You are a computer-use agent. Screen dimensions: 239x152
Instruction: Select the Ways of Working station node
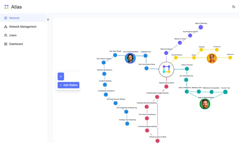(x=201, y=27)
